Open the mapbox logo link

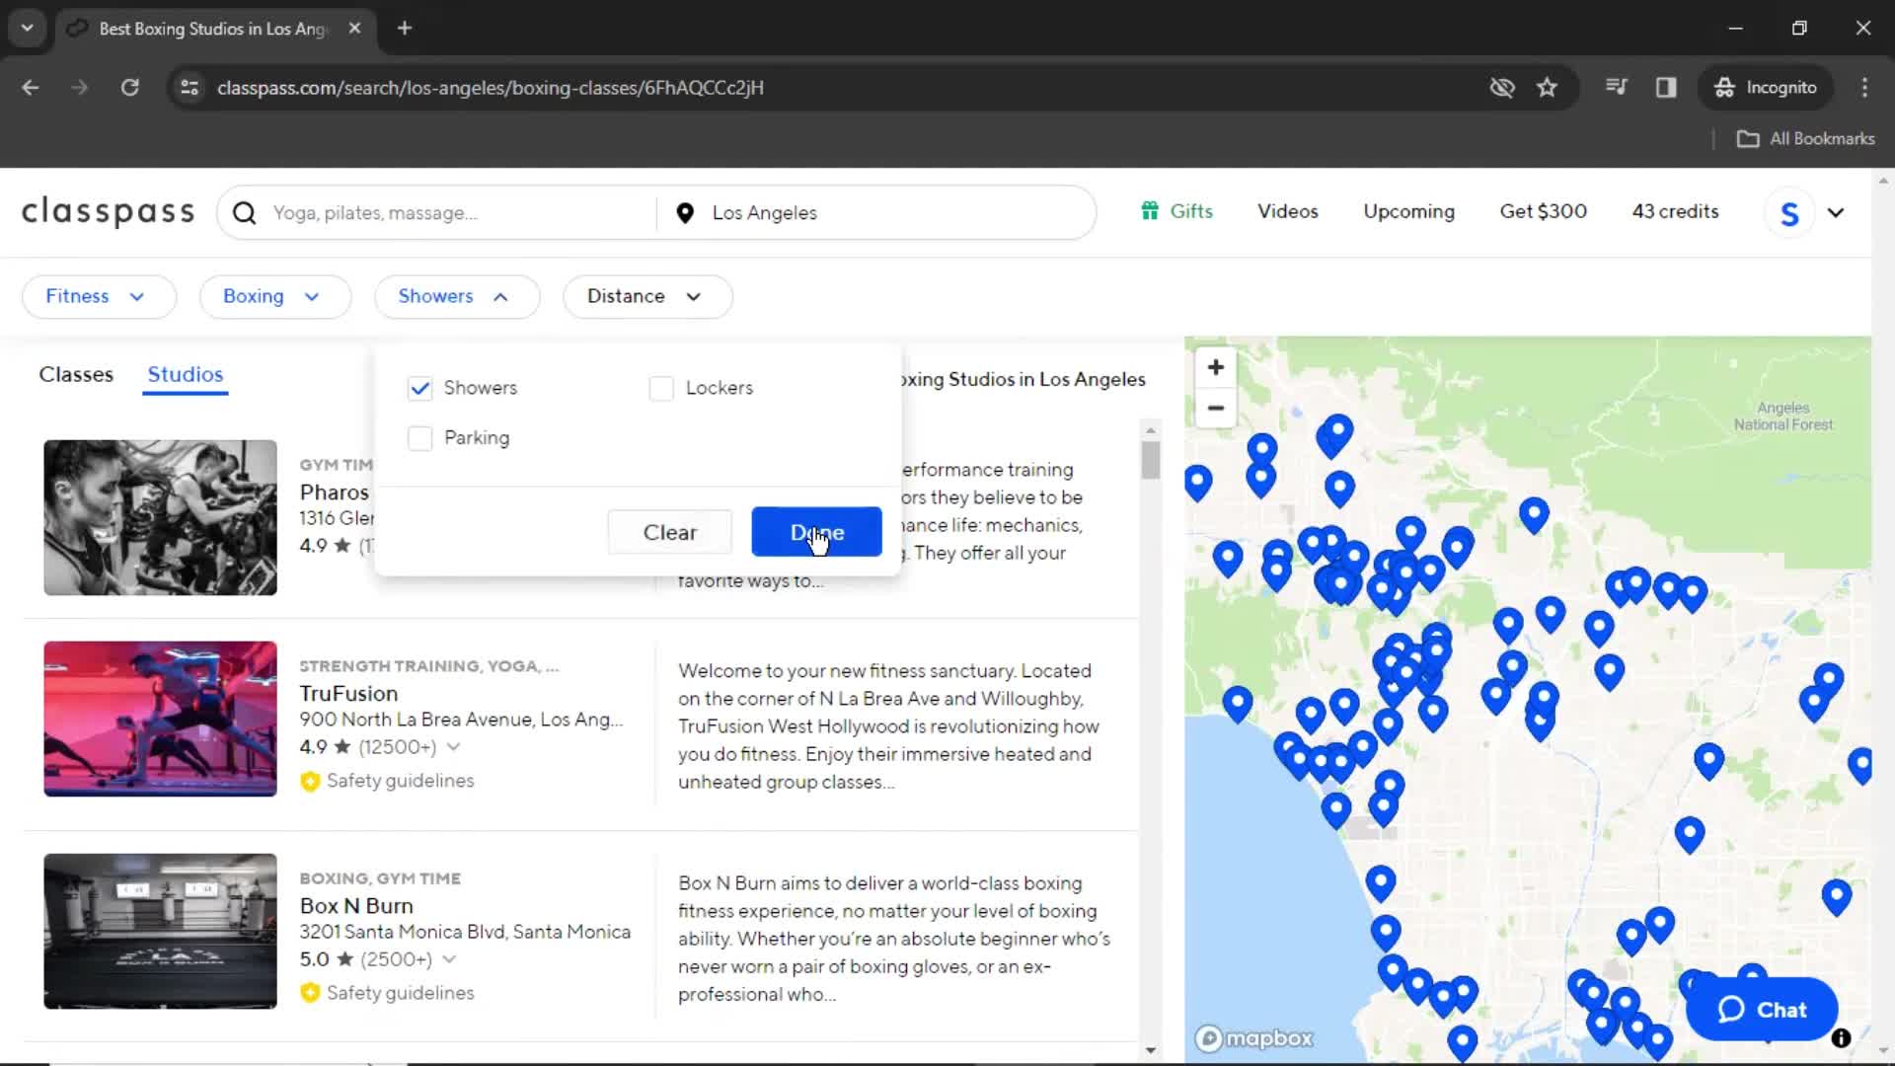(x=1254, y=1038)
